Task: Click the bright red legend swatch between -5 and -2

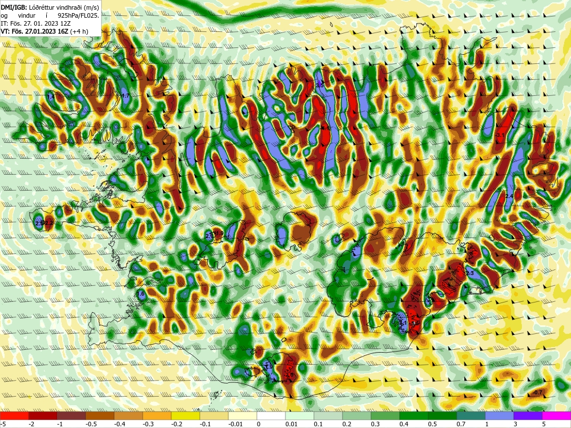Action: coord(14,415)
